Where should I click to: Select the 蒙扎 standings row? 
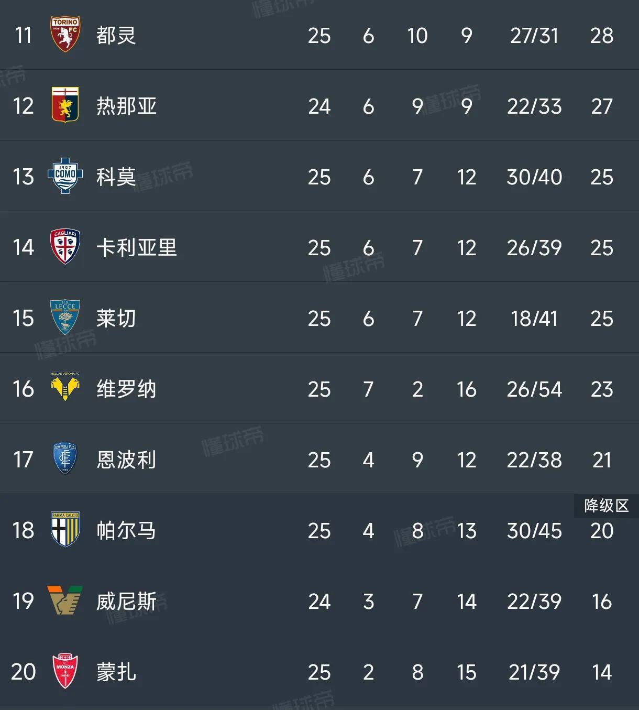(x=319, y=672)
